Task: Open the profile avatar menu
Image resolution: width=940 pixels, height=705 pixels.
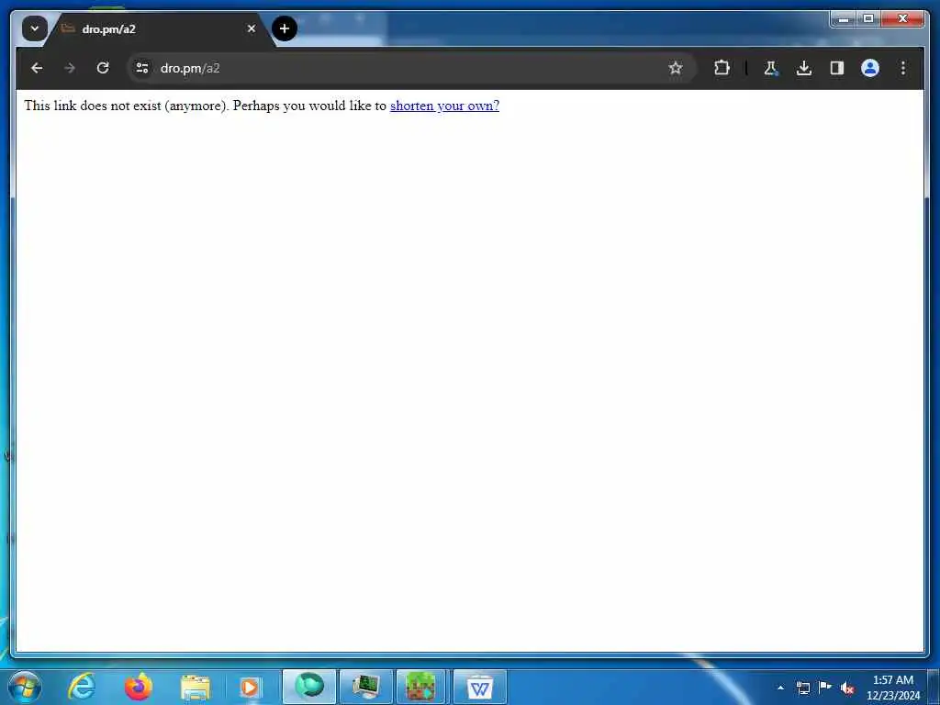Action: (x=870, y=68)
